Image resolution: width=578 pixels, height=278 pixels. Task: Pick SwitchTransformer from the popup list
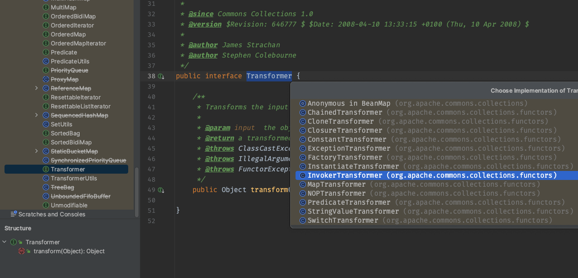343,220
